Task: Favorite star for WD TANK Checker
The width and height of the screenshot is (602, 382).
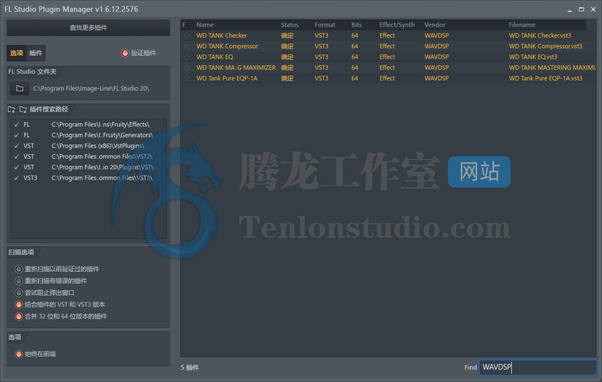Action: 186,35
